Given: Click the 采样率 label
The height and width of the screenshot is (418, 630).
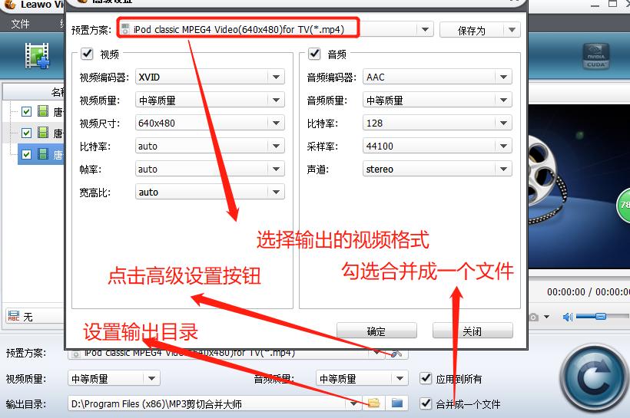Looking at the screenshot, I should tap(322, 146).
